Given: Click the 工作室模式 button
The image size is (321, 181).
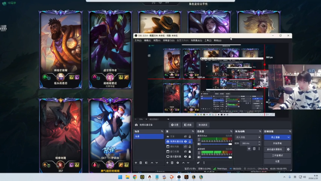Looking at the screenshot, I should pos(277,155).
